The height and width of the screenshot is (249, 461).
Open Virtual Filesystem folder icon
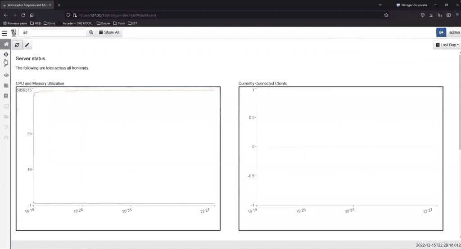(x=6, y=116)
